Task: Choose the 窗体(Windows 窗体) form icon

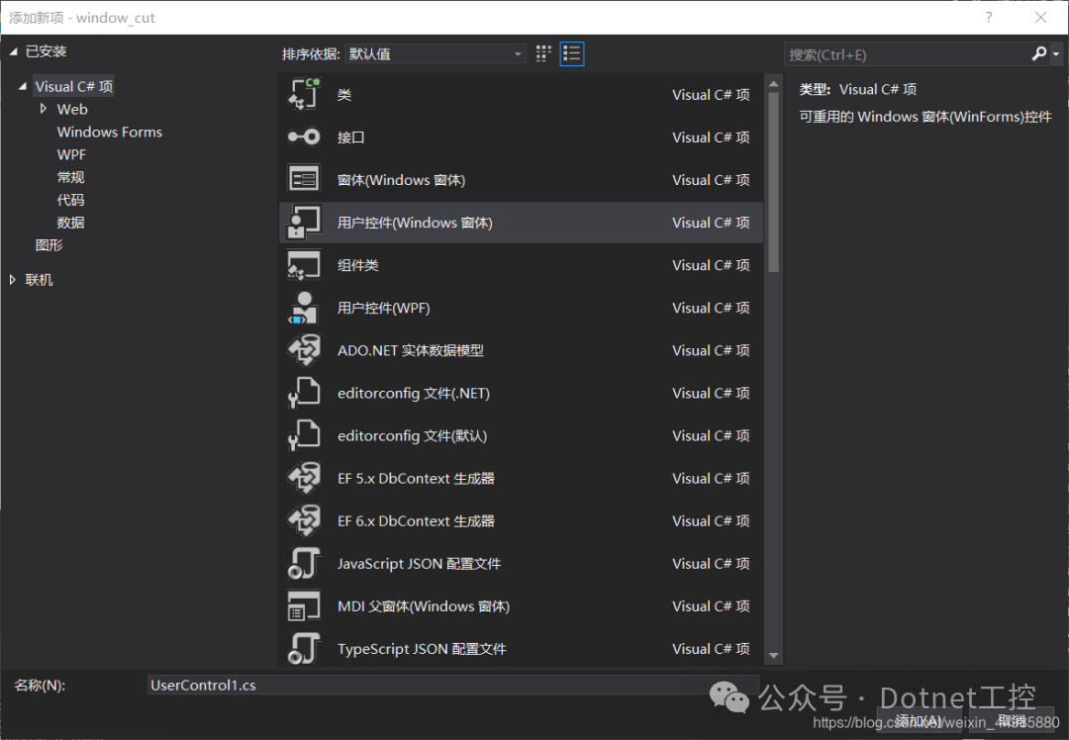Action: pyautogui.click(x=304, y=179)
